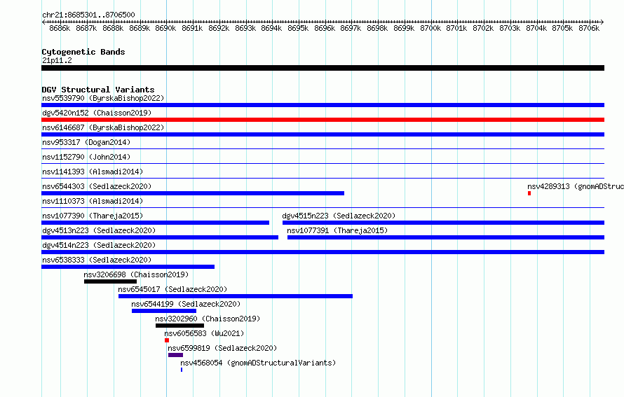Select the small red nsv6056583 marker

167,340
